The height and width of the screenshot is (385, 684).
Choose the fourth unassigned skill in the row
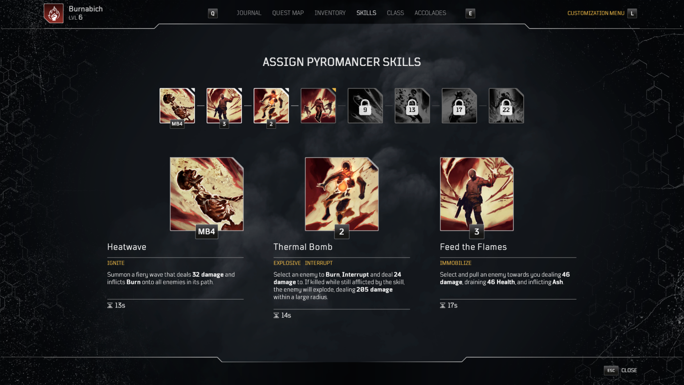click(x=318, y=106)
